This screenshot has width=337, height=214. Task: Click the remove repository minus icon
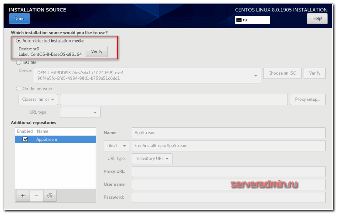(x=36, y=196)
